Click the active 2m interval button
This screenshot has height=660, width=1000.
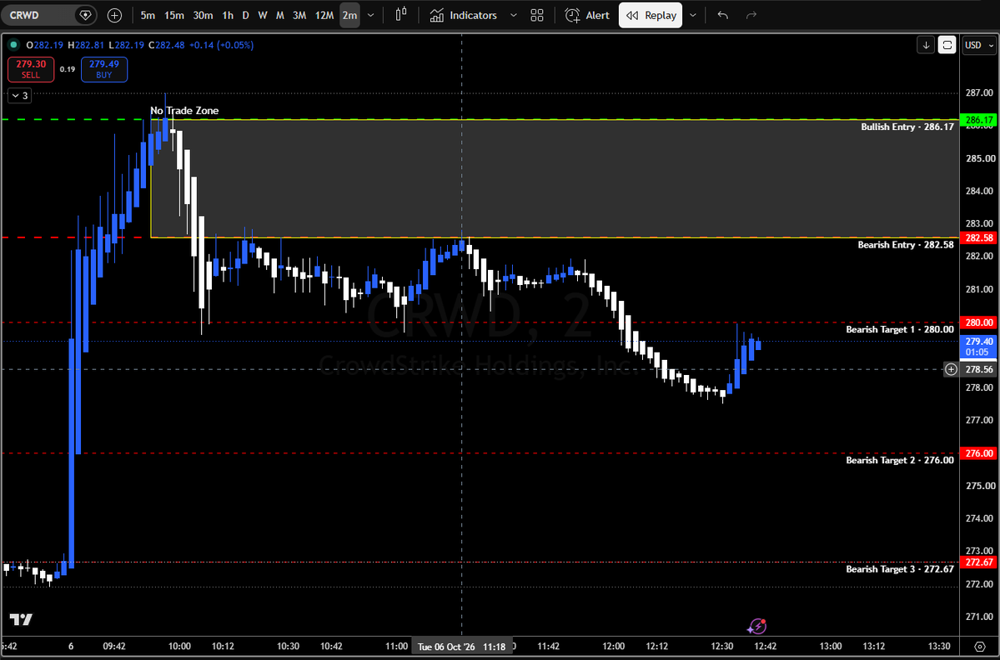click(349, 15)
